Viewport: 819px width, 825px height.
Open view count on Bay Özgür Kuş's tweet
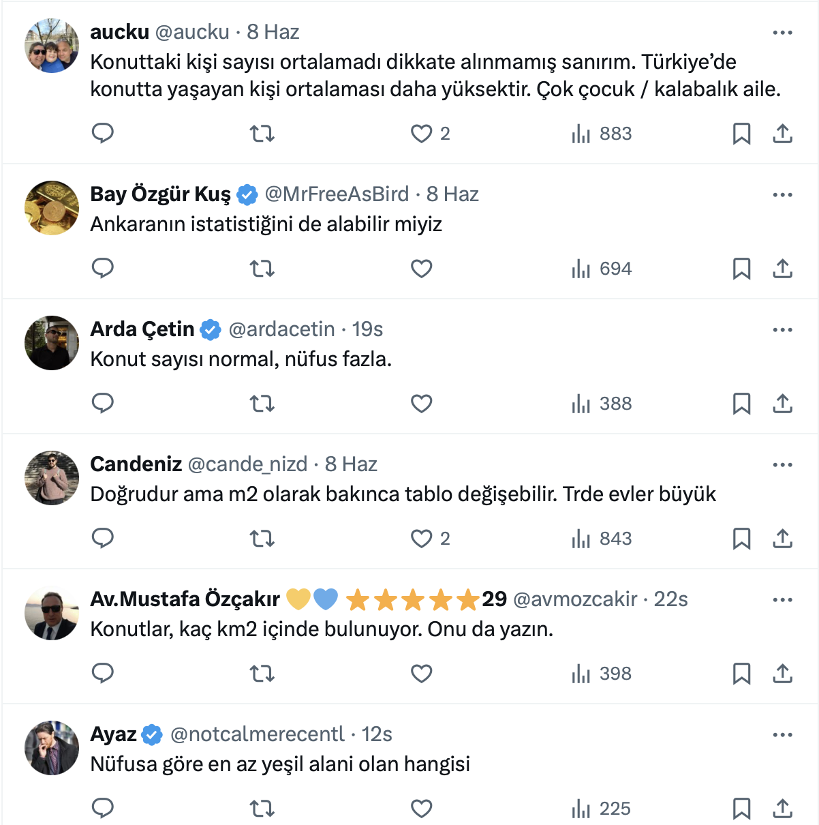tap(602, 269)
